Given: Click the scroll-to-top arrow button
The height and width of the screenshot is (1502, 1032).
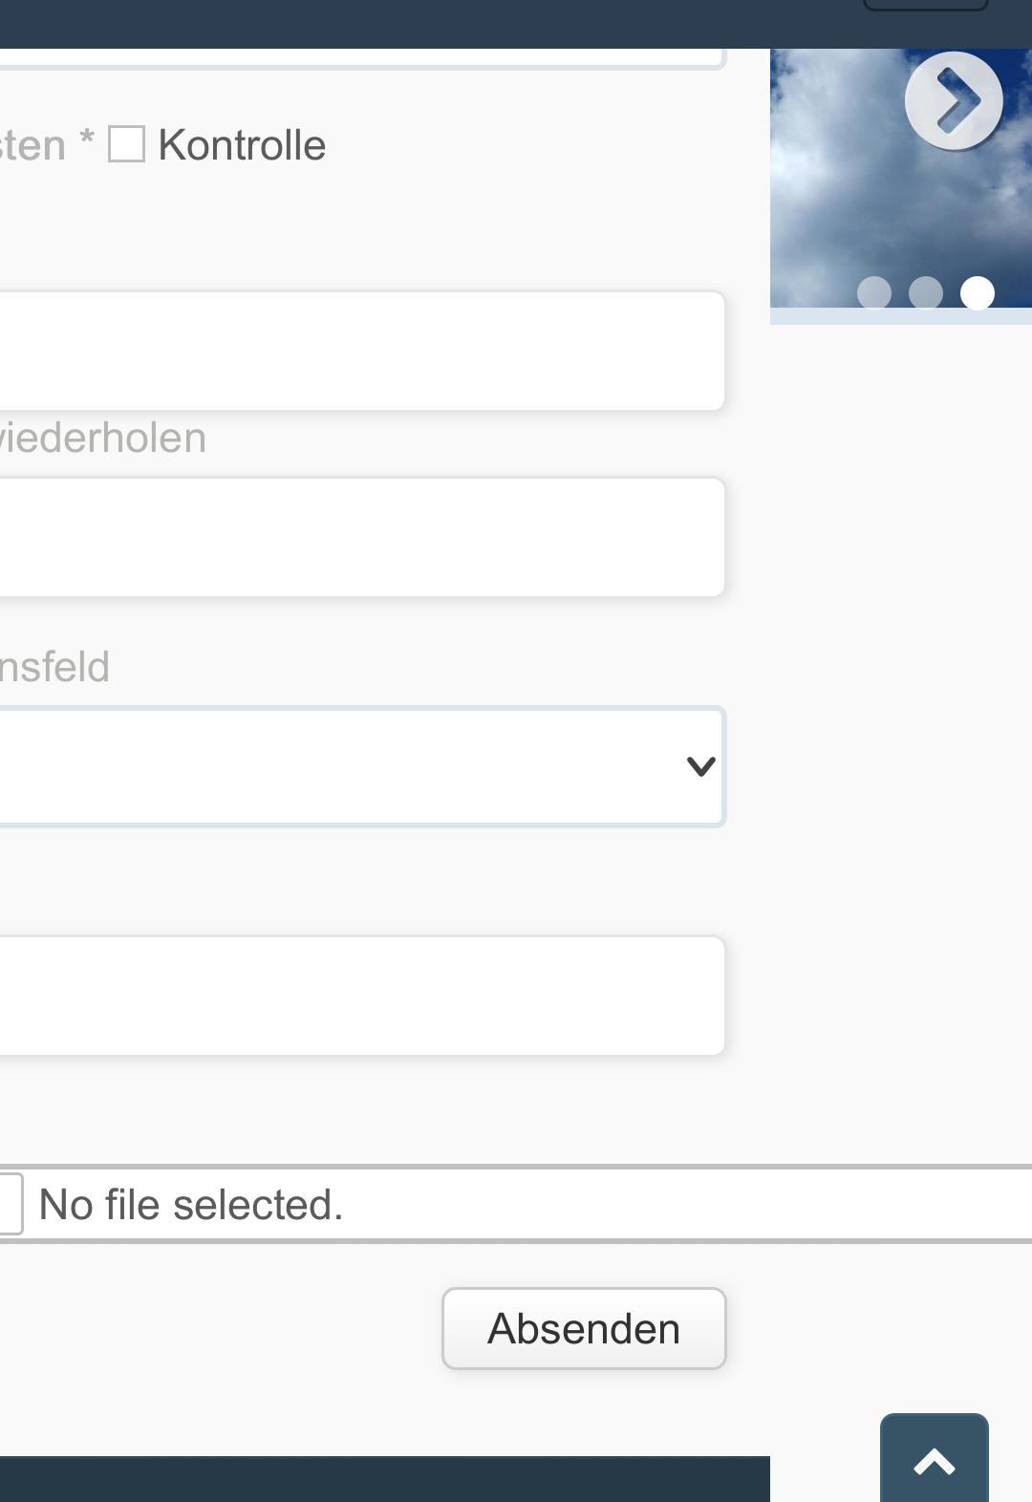Looking at the screenshot, I should click(x=935, y=1458).
